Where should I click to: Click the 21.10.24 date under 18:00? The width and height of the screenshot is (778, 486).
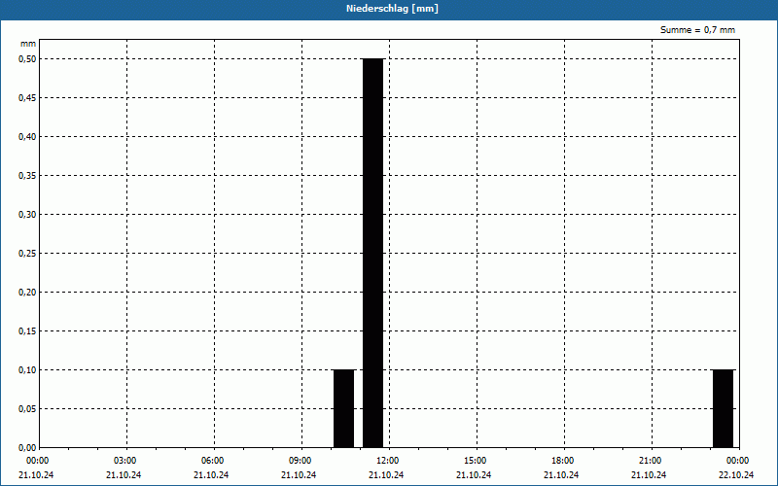(x=561, y=475)
